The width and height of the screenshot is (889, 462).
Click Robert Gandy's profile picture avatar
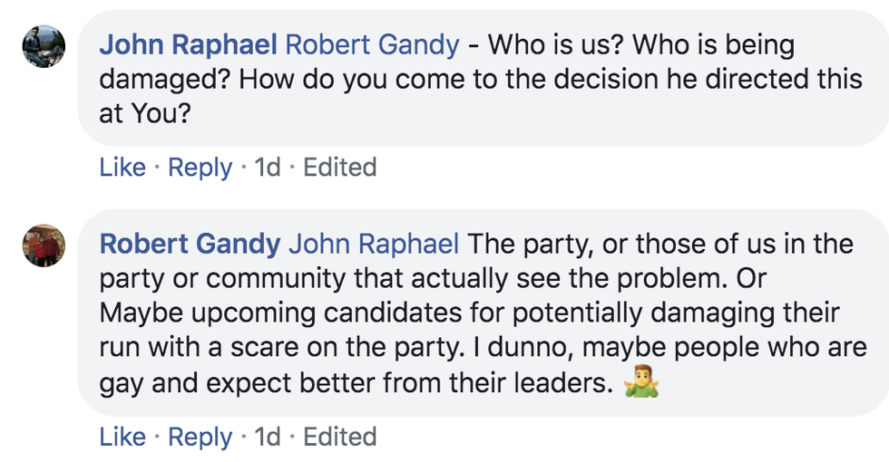coord(44,245)
